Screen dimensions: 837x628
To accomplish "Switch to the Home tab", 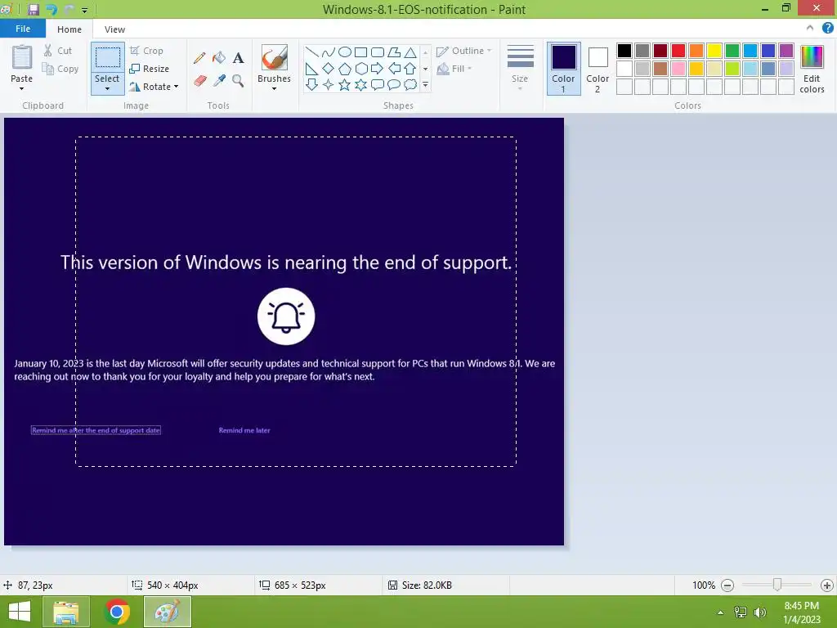I will 69,29.
